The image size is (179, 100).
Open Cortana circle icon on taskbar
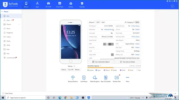tap(48, 98)
